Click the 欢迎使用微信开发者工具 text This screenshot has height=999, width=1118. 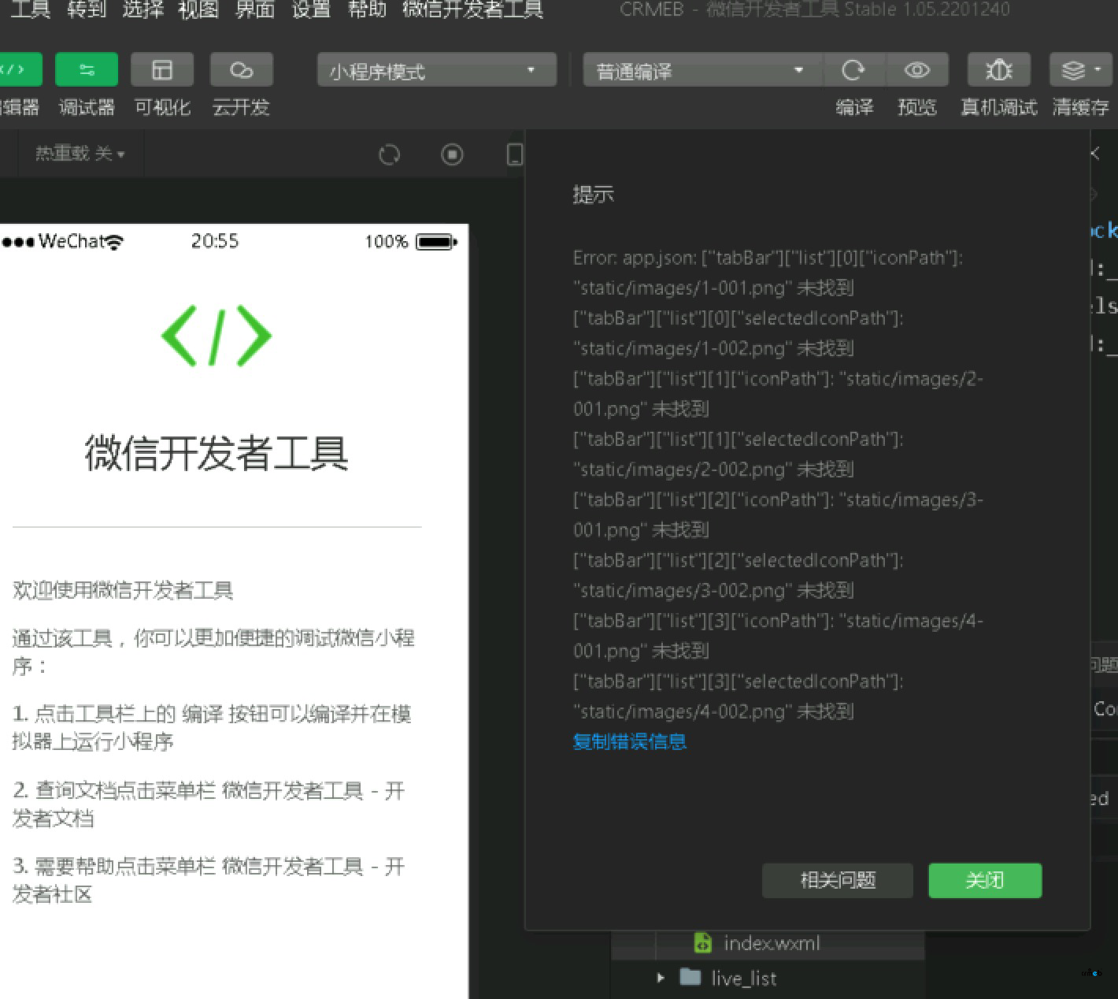click(x=123, y=590)
